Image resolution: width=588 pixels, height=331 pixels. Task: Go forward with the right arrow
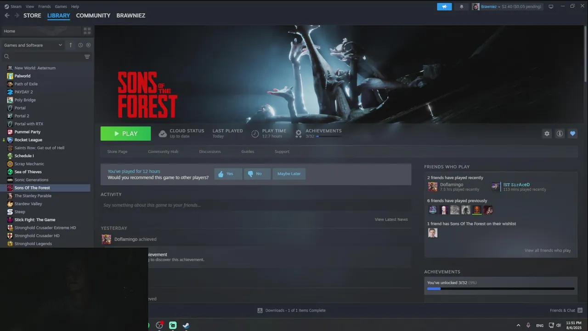click(17, 15)
